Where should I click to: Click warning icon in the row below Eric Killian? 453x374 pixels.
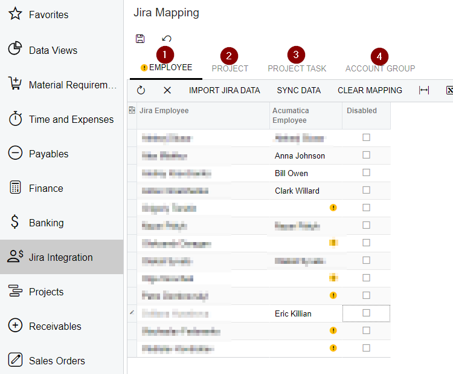[333, 330]
